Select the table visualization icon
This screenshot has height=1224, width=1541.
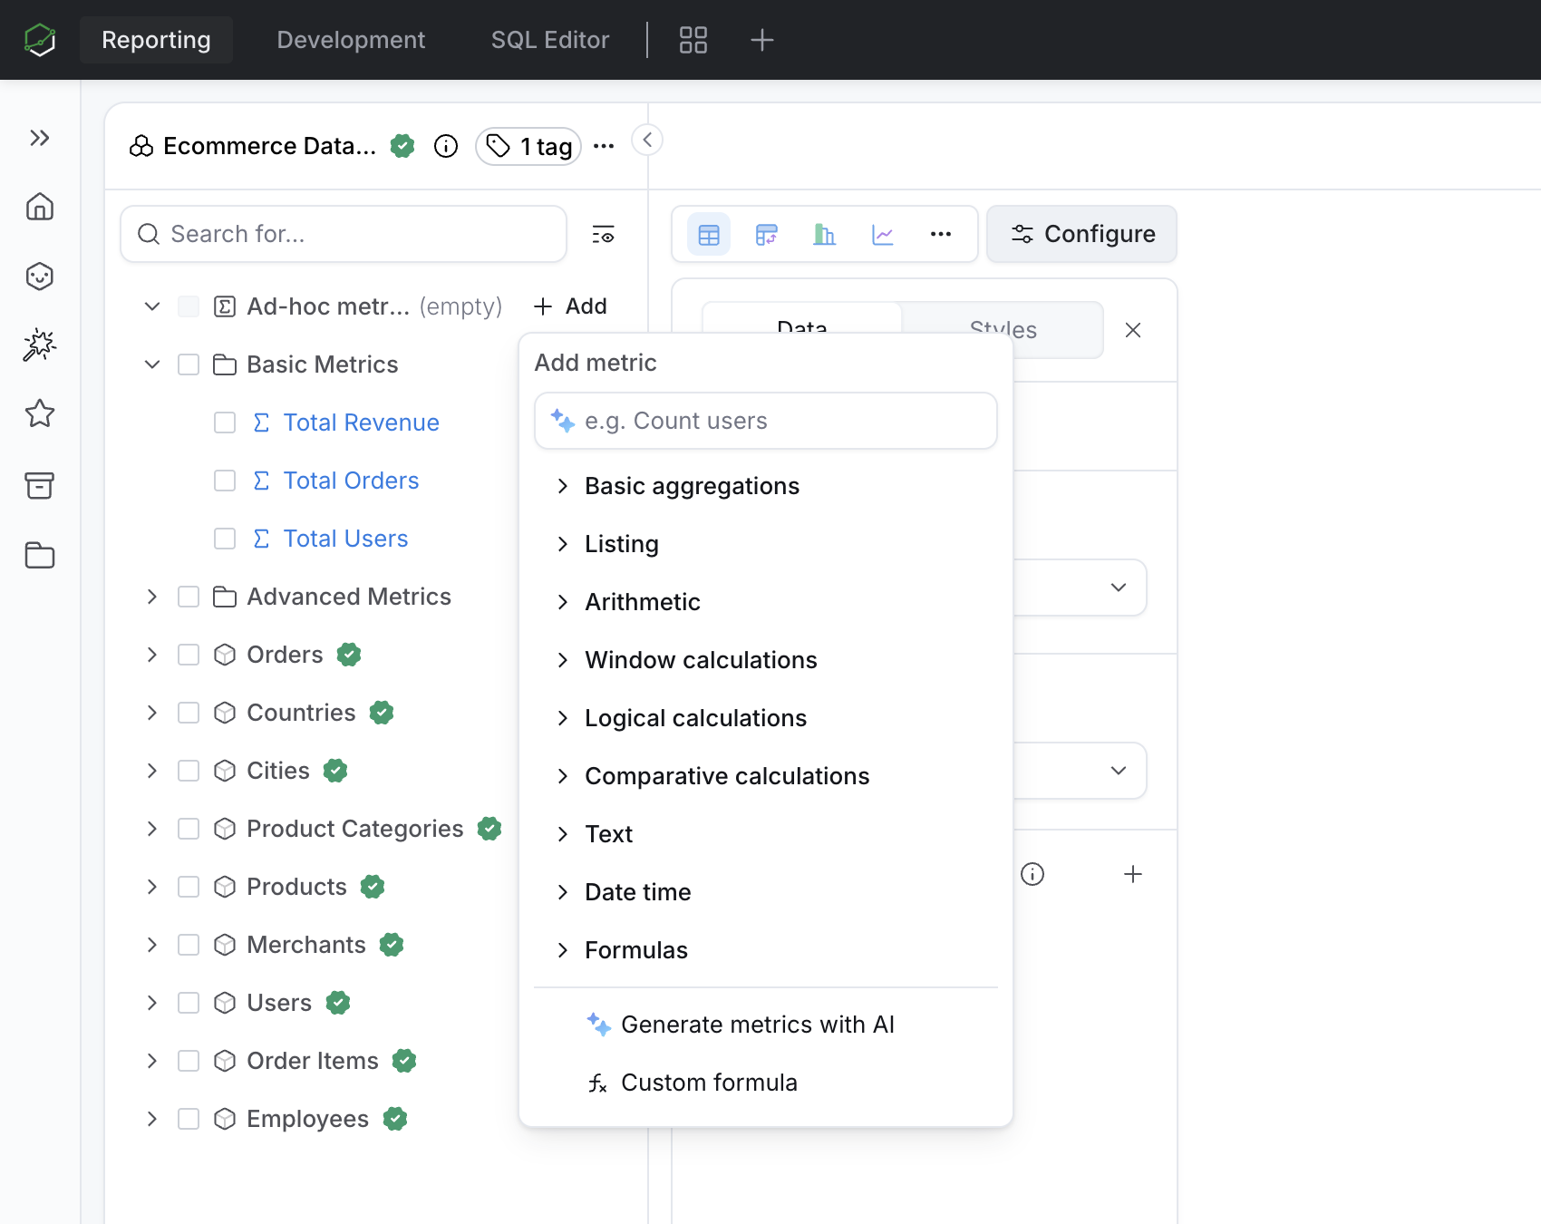[709, 235]
